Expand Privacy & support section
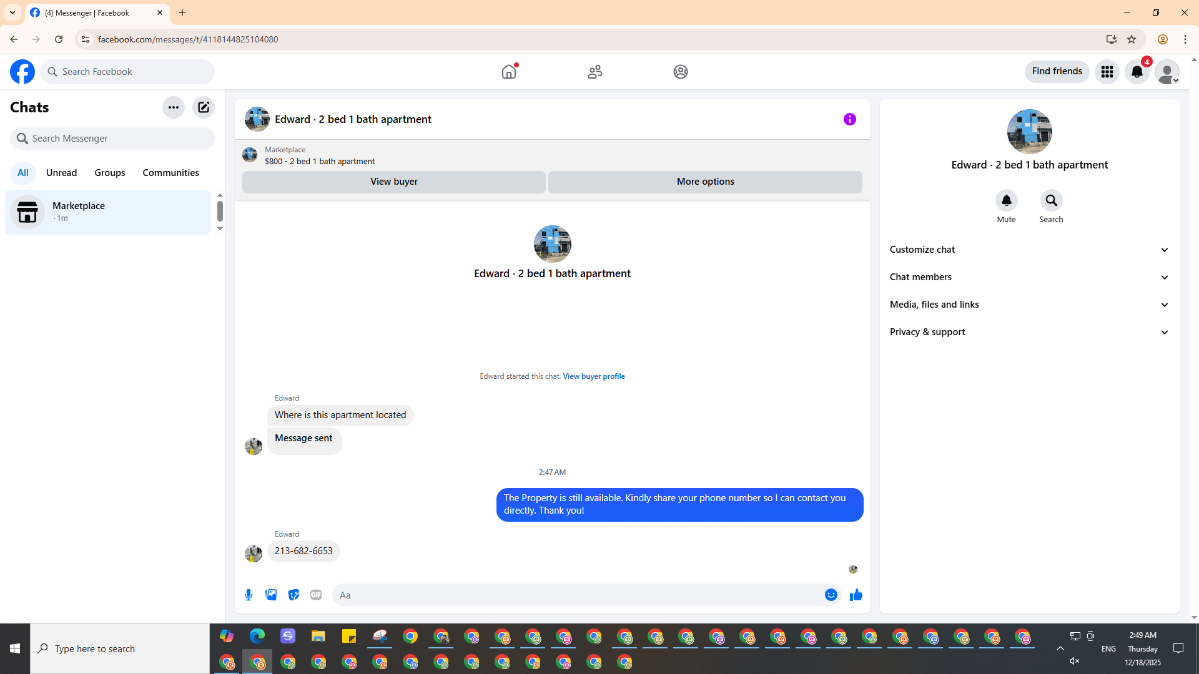 1029,332
